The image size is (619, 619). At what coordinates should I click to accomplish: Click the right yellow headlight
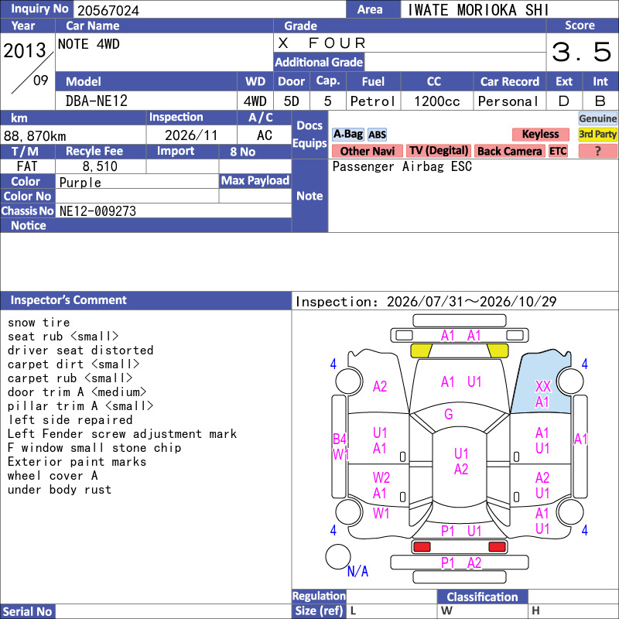497,351
